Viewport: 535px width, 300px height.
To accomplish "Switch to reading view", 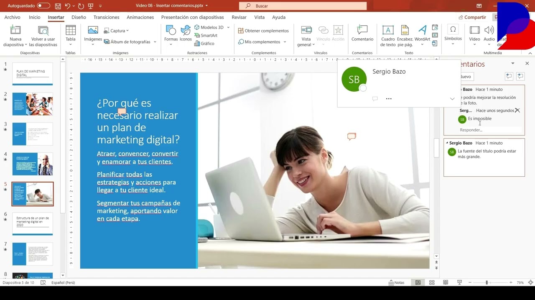I will (446, 282).
